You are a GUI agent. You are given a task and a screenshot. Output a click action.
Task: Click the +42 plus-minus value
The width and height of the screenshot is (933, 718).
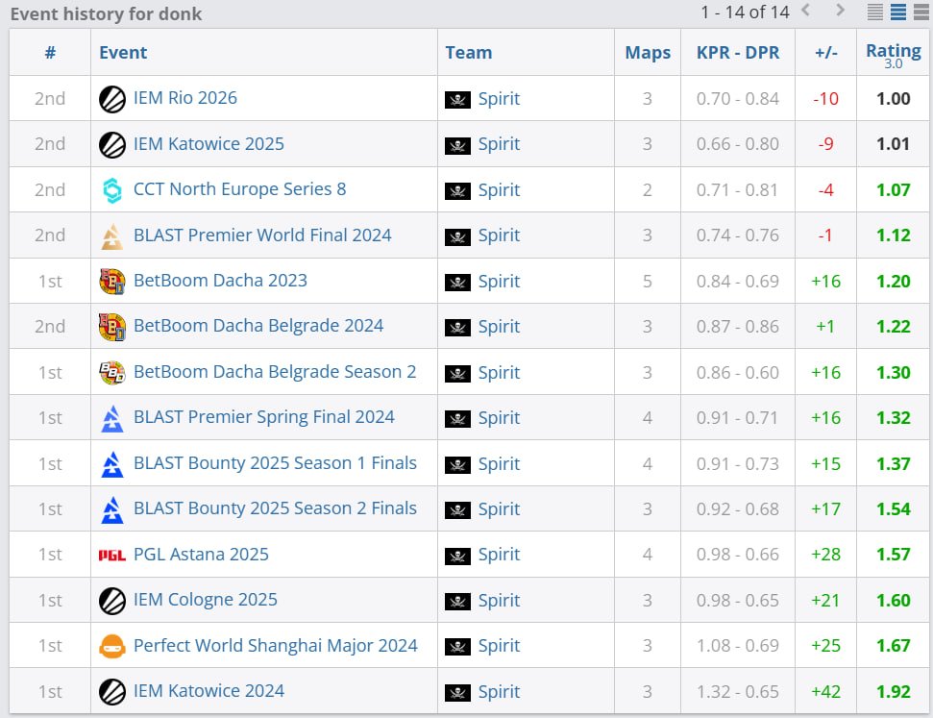coord(826,692)
